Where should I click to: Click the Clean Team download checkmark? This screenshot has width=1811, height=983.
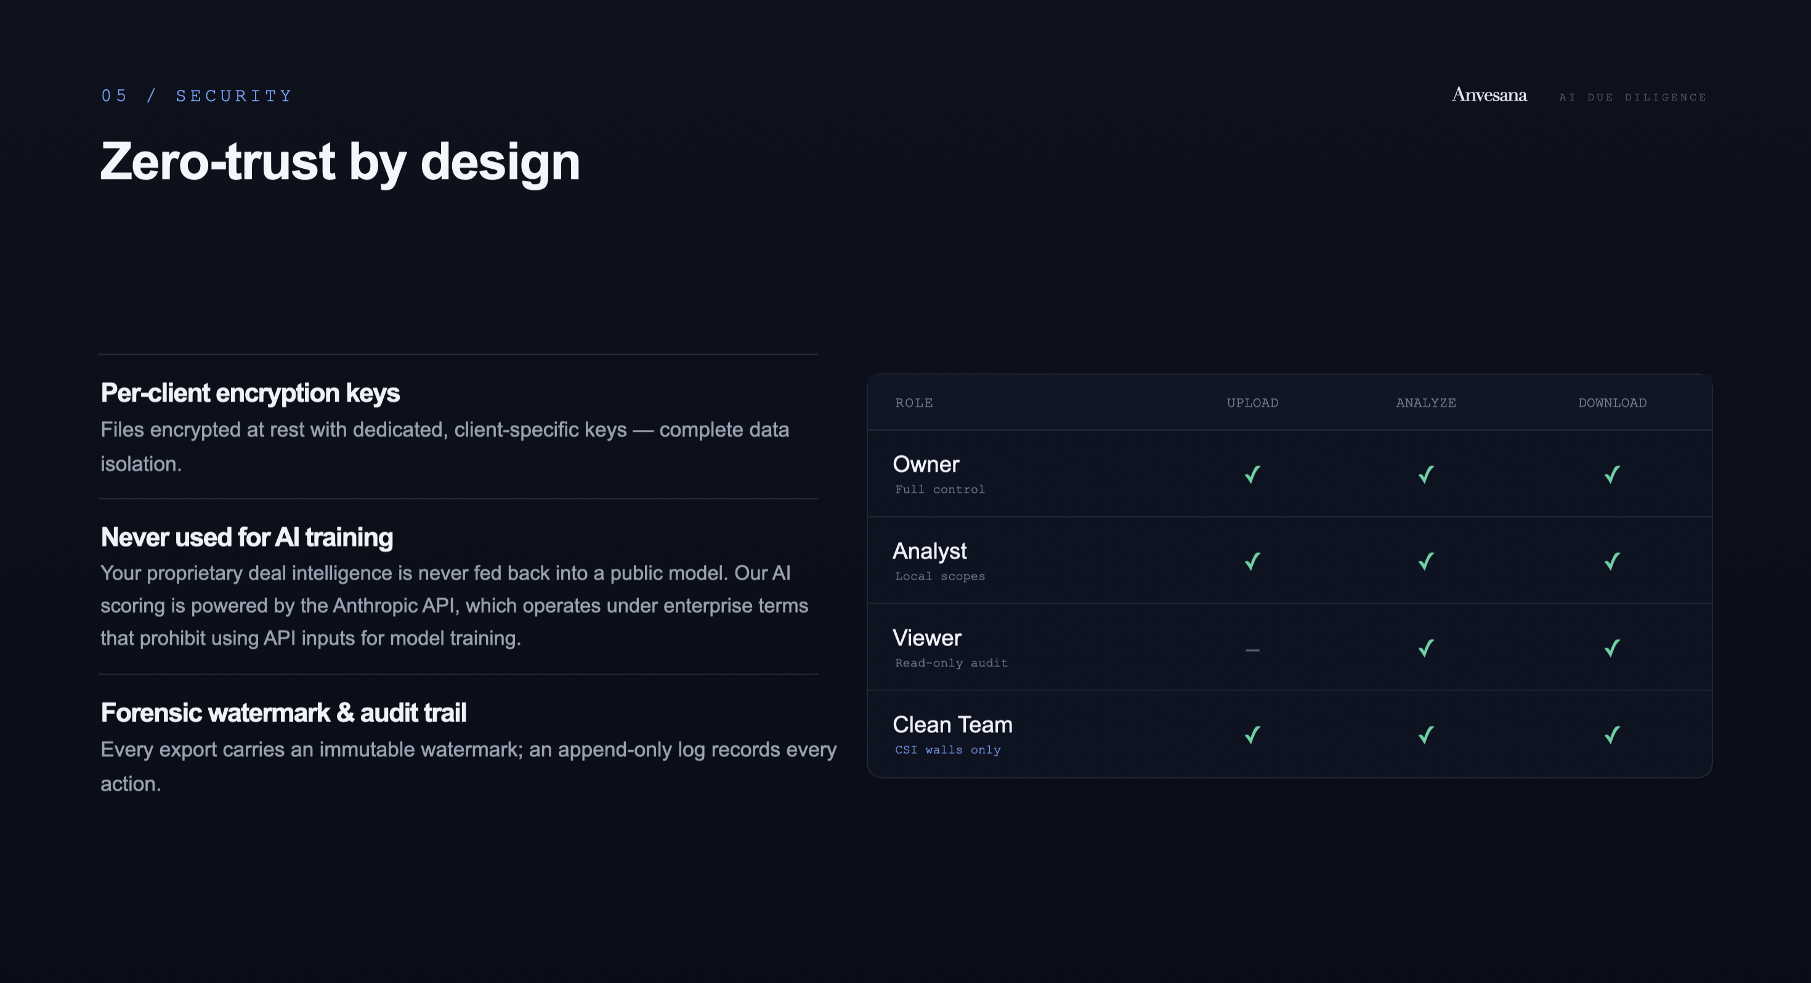pyautogui.click(x=1612, y=735)
